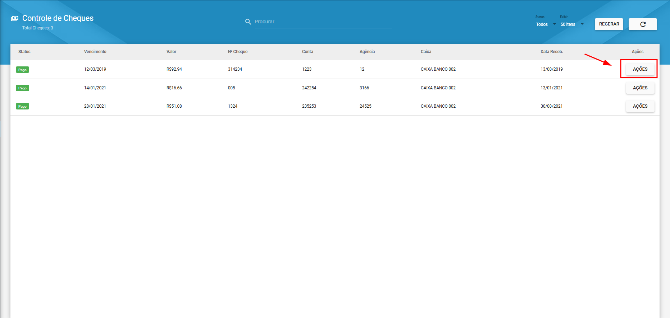Click account number 242254

[309, 88]
